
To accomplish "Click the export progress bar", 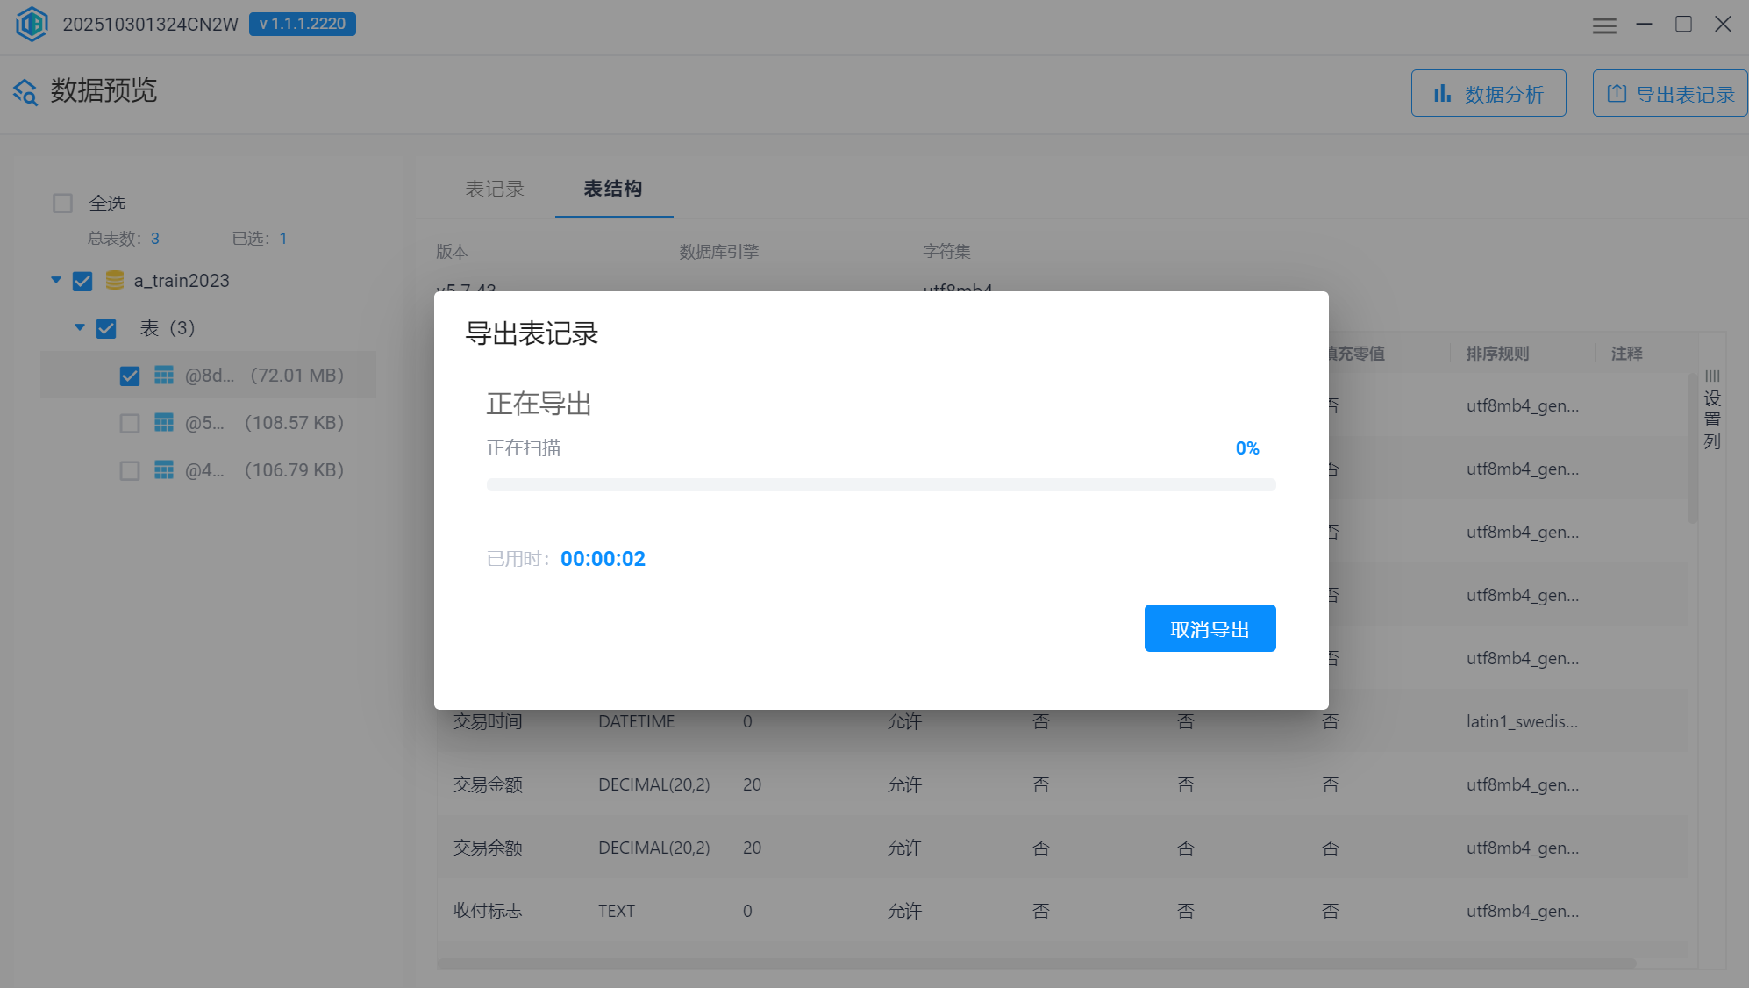I will 881,484.
